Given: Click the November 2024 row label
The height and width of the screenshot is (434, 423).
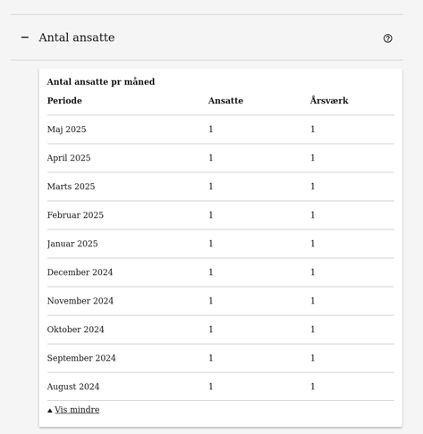Looking at the screenshot, I should coord(80,301).
